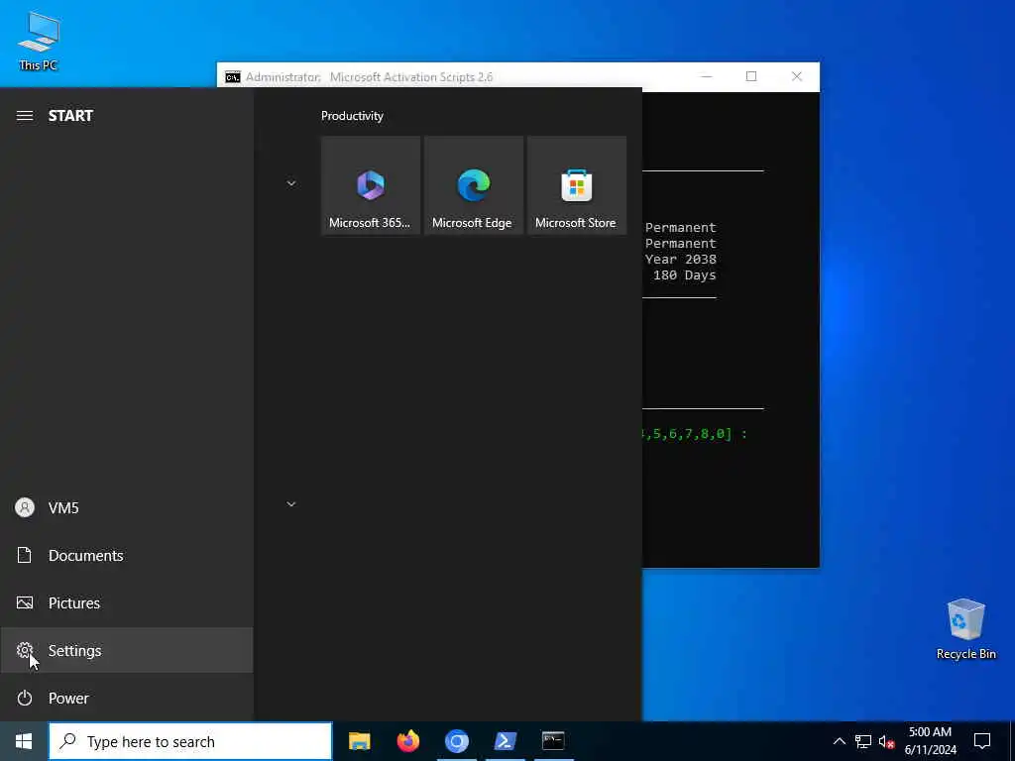This screenshot has width=1015, height=761.
Task: Open the Power options menu
Action: pyautogui.click(x=126, y=699)
